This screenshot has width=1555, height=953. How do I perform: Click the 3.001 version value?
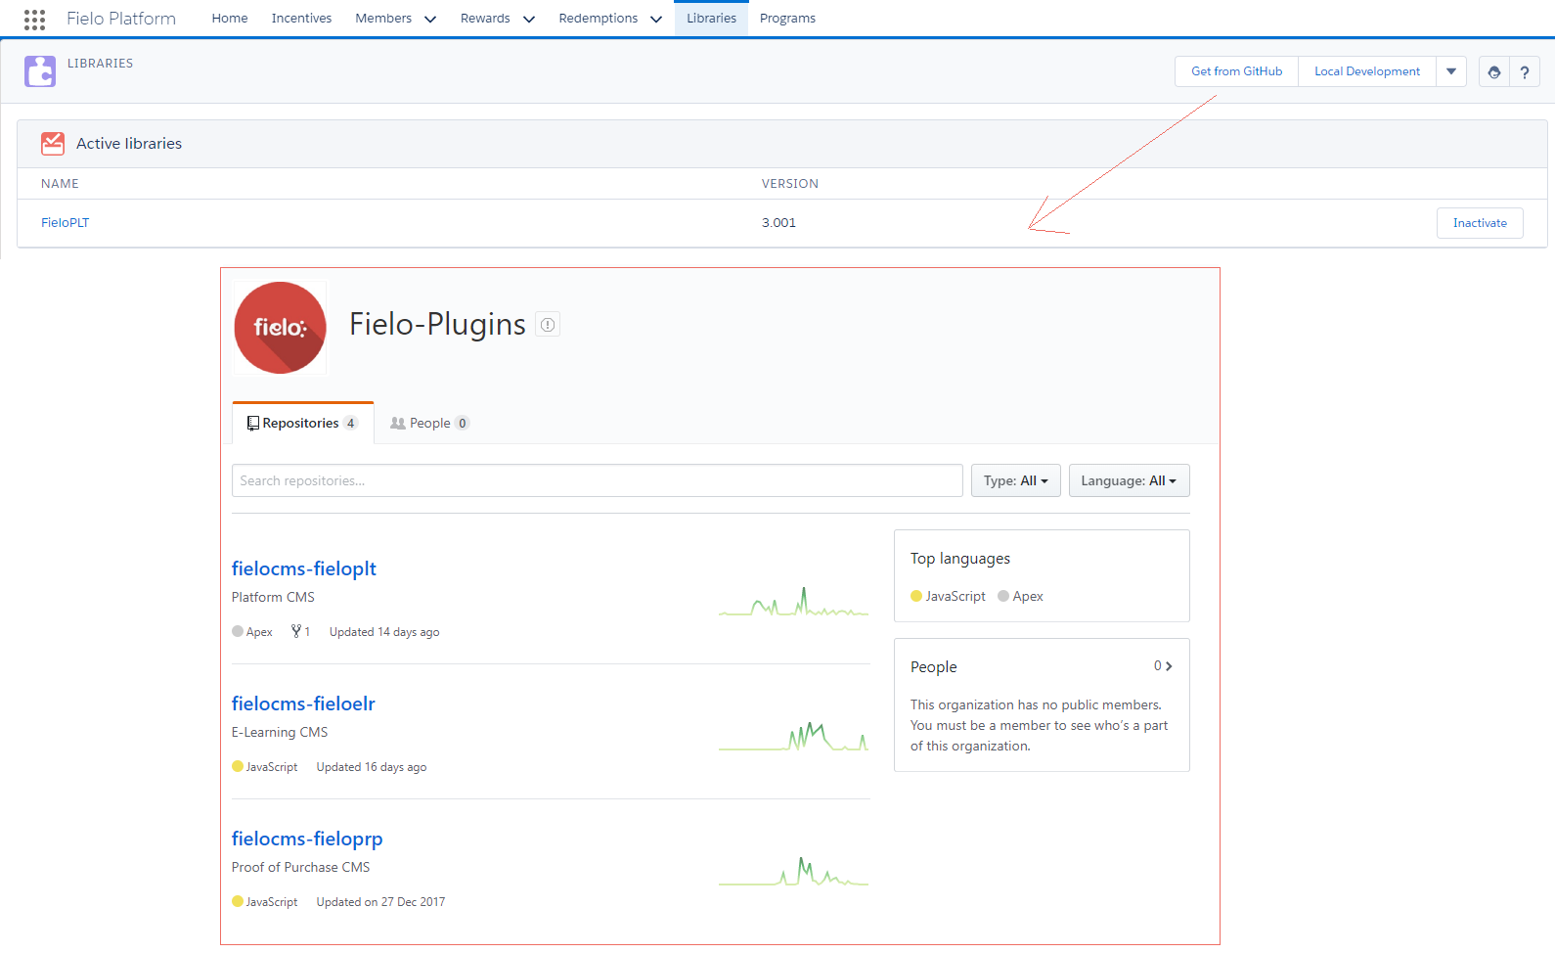[x=778, y=223]
